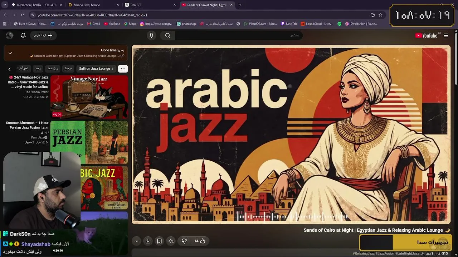Select the 'همه' (All) filter chip
The width and height of the screenshot is (458, 257).
[123, 69]
